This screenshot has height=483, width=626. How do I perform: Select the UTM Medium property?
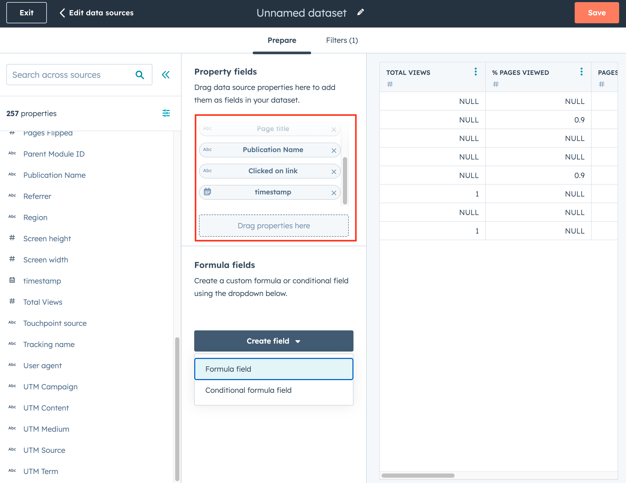[46, 429]
